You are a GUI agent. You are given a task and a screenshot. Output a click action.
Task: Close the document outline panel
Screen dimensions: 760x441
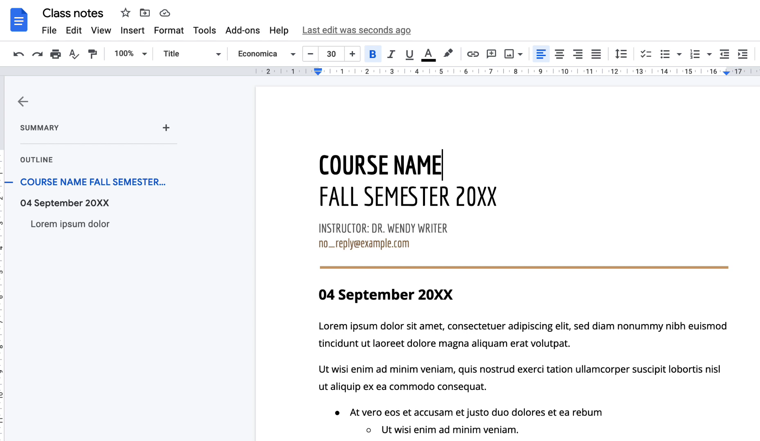(23, 101)
